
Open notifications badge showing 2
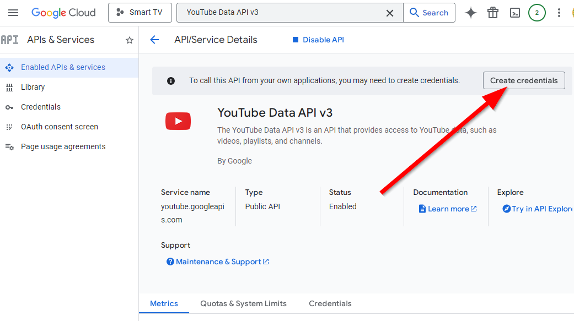(x=537, y=13)
